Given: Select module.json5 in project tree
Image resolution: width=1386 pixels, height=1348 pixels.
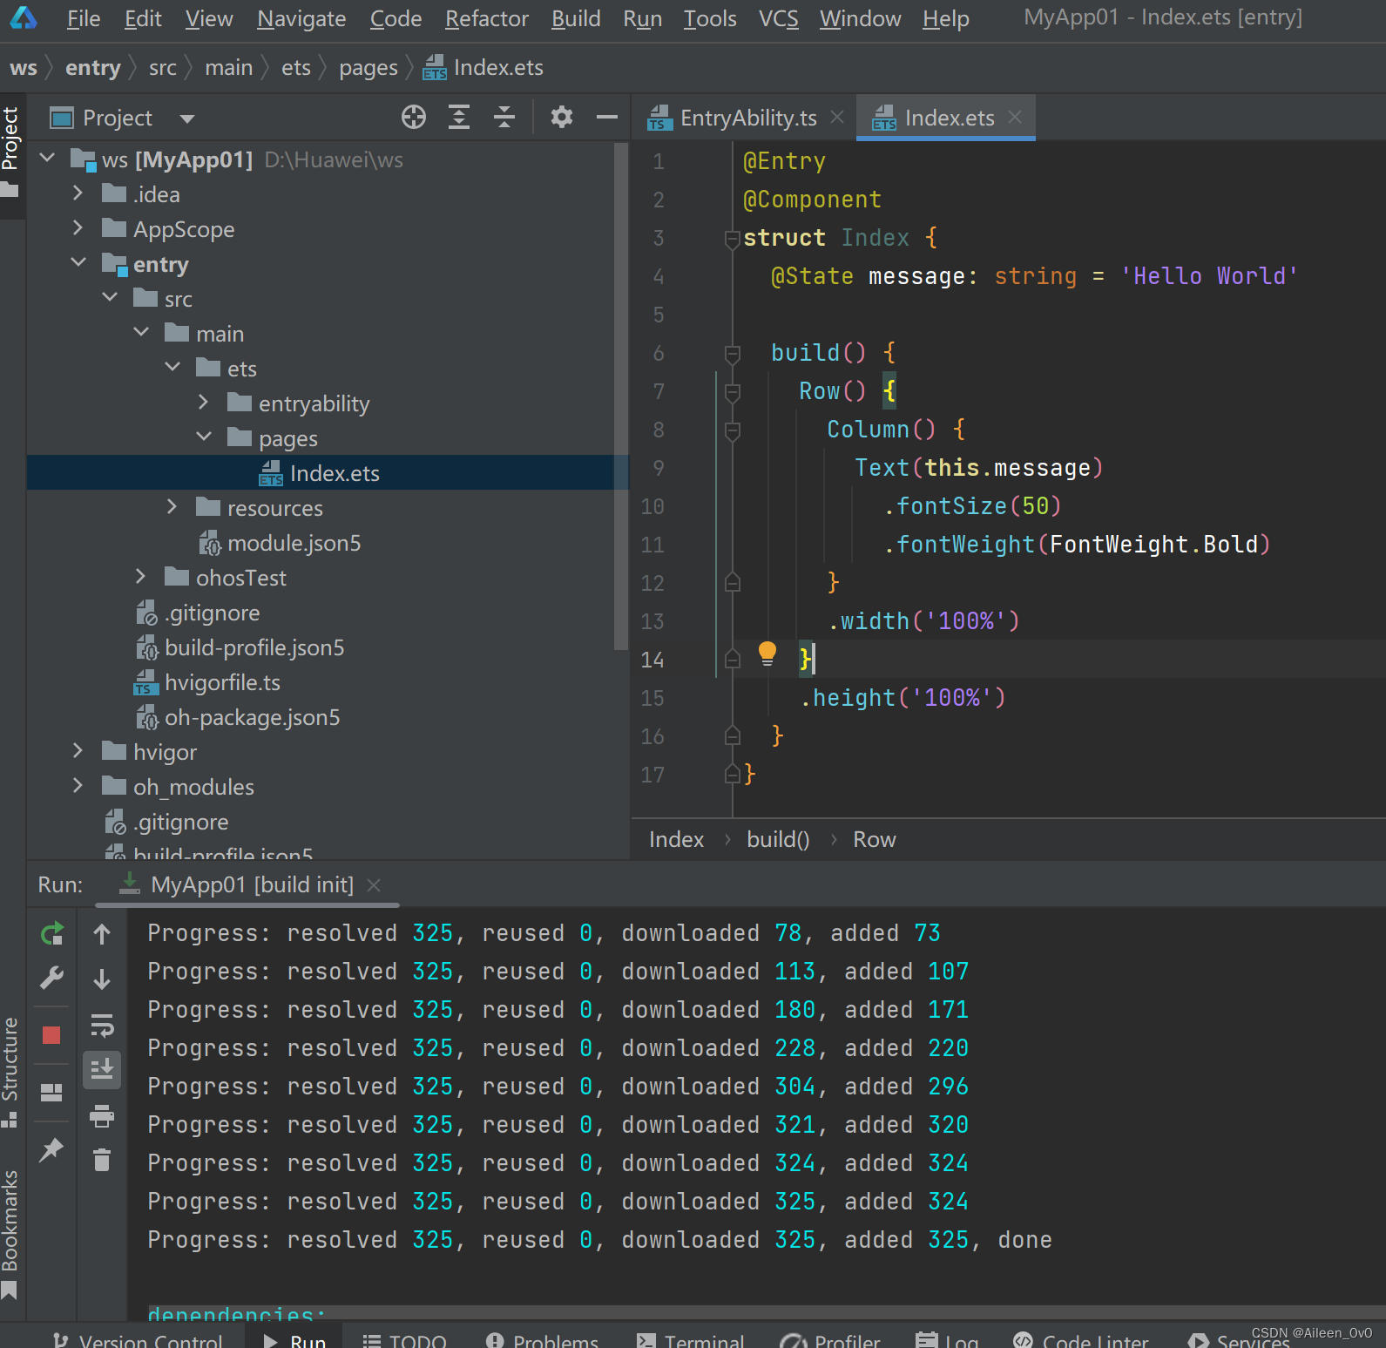Looking at the screenshot, I should (294, 543).
